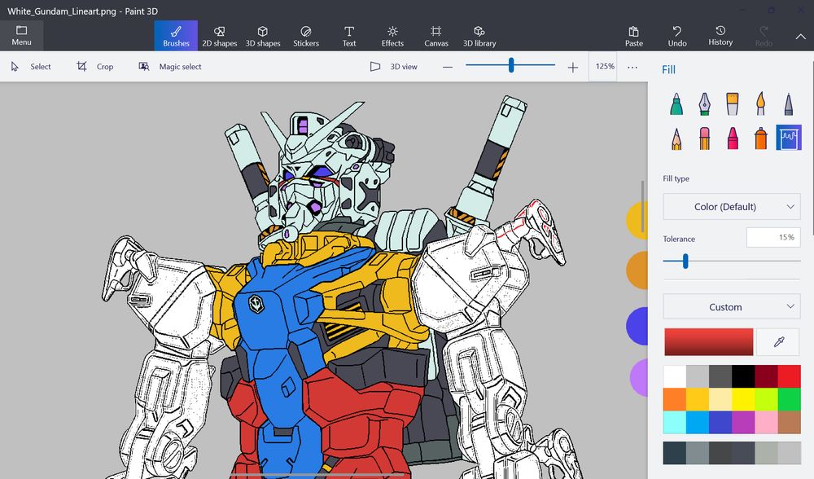Open the more options ellipsis menu
This screenshot has height=479, width=814.
click(632, 67)
